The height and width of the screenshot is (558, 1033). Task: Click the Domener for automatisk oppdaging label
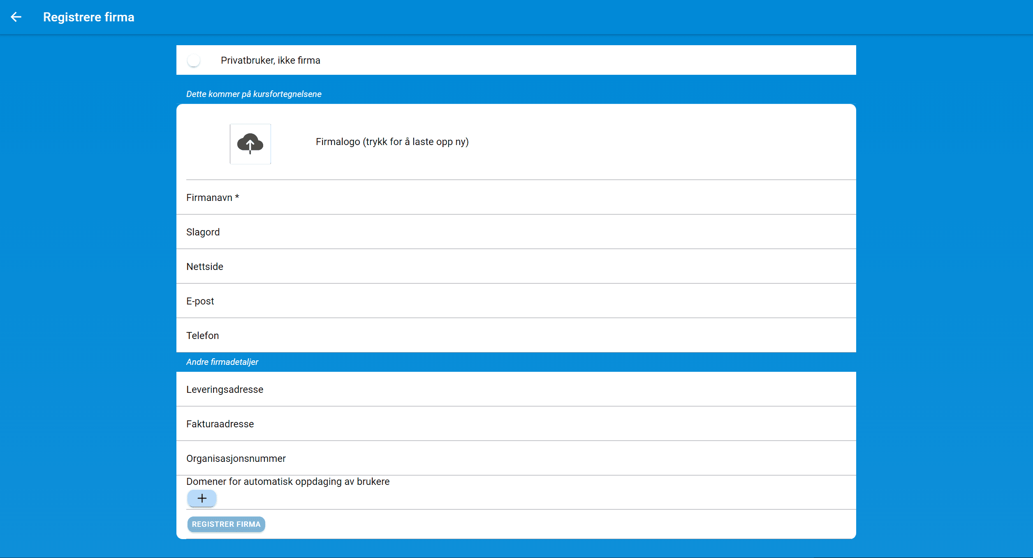[x=287, y=482]
